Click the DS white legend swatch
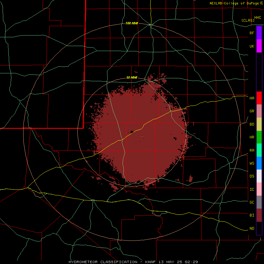The width and height of the screenshot is (264, 264). click(259, 176)
